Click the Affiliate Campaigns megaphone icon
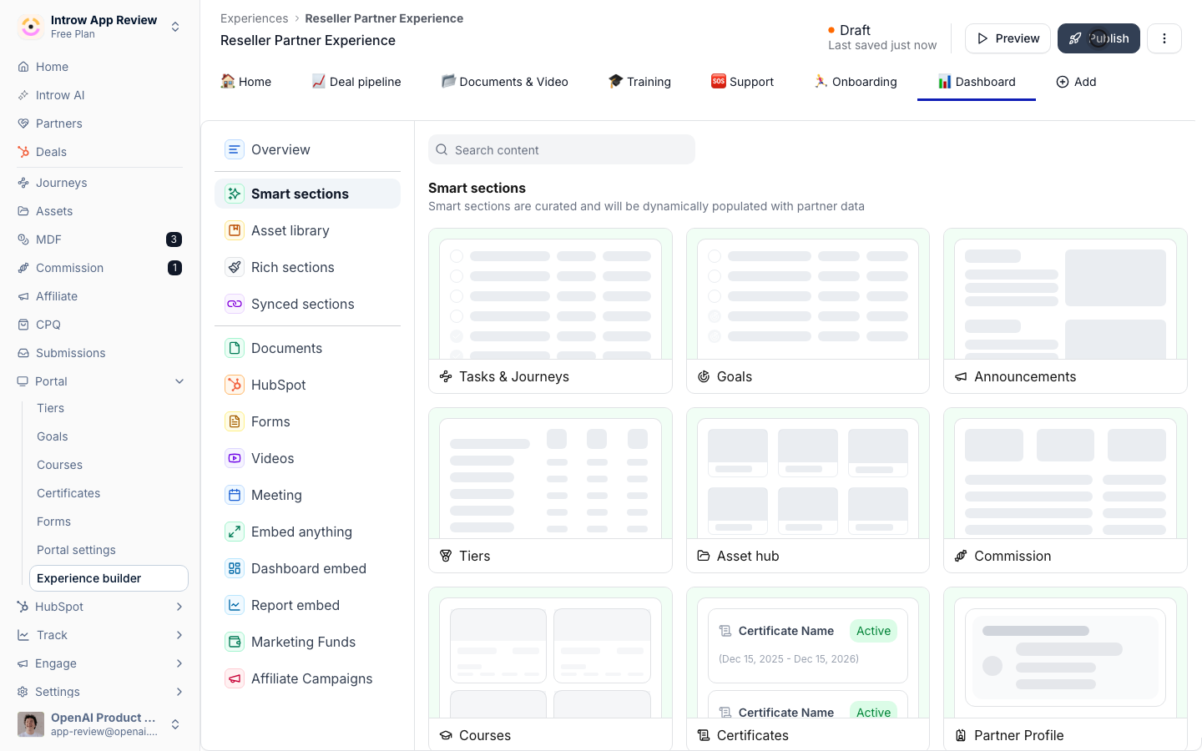This screenshot has width=1202, height=751. click(x=235, y=678)
